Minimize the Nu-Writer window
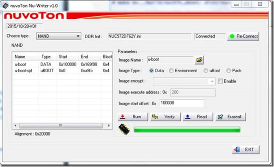Screen dimensions: 274x167 click(x=236, y=4)
